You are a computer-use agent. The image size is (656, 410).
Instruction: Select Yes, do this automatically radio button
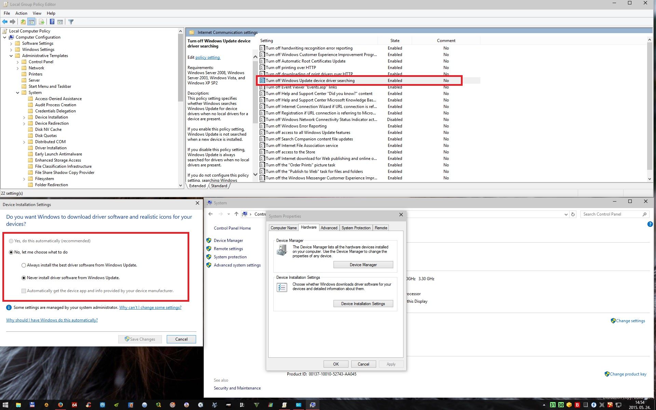[11, 241]
